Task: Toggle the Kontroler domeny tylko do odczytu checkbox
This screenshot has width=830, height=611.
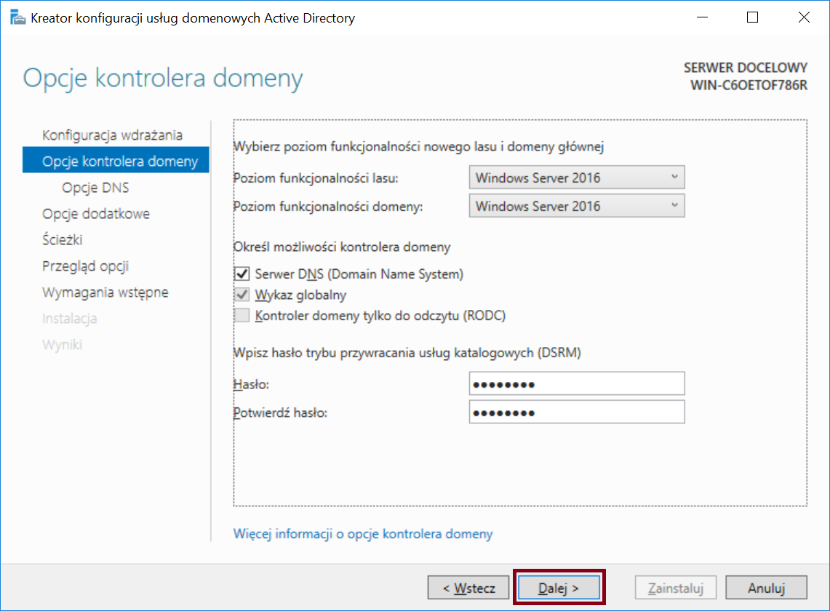Action: 242,316
